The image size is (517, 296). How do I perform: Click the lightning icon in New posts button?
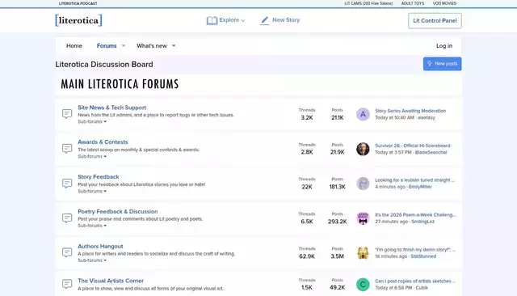[429, 63]
